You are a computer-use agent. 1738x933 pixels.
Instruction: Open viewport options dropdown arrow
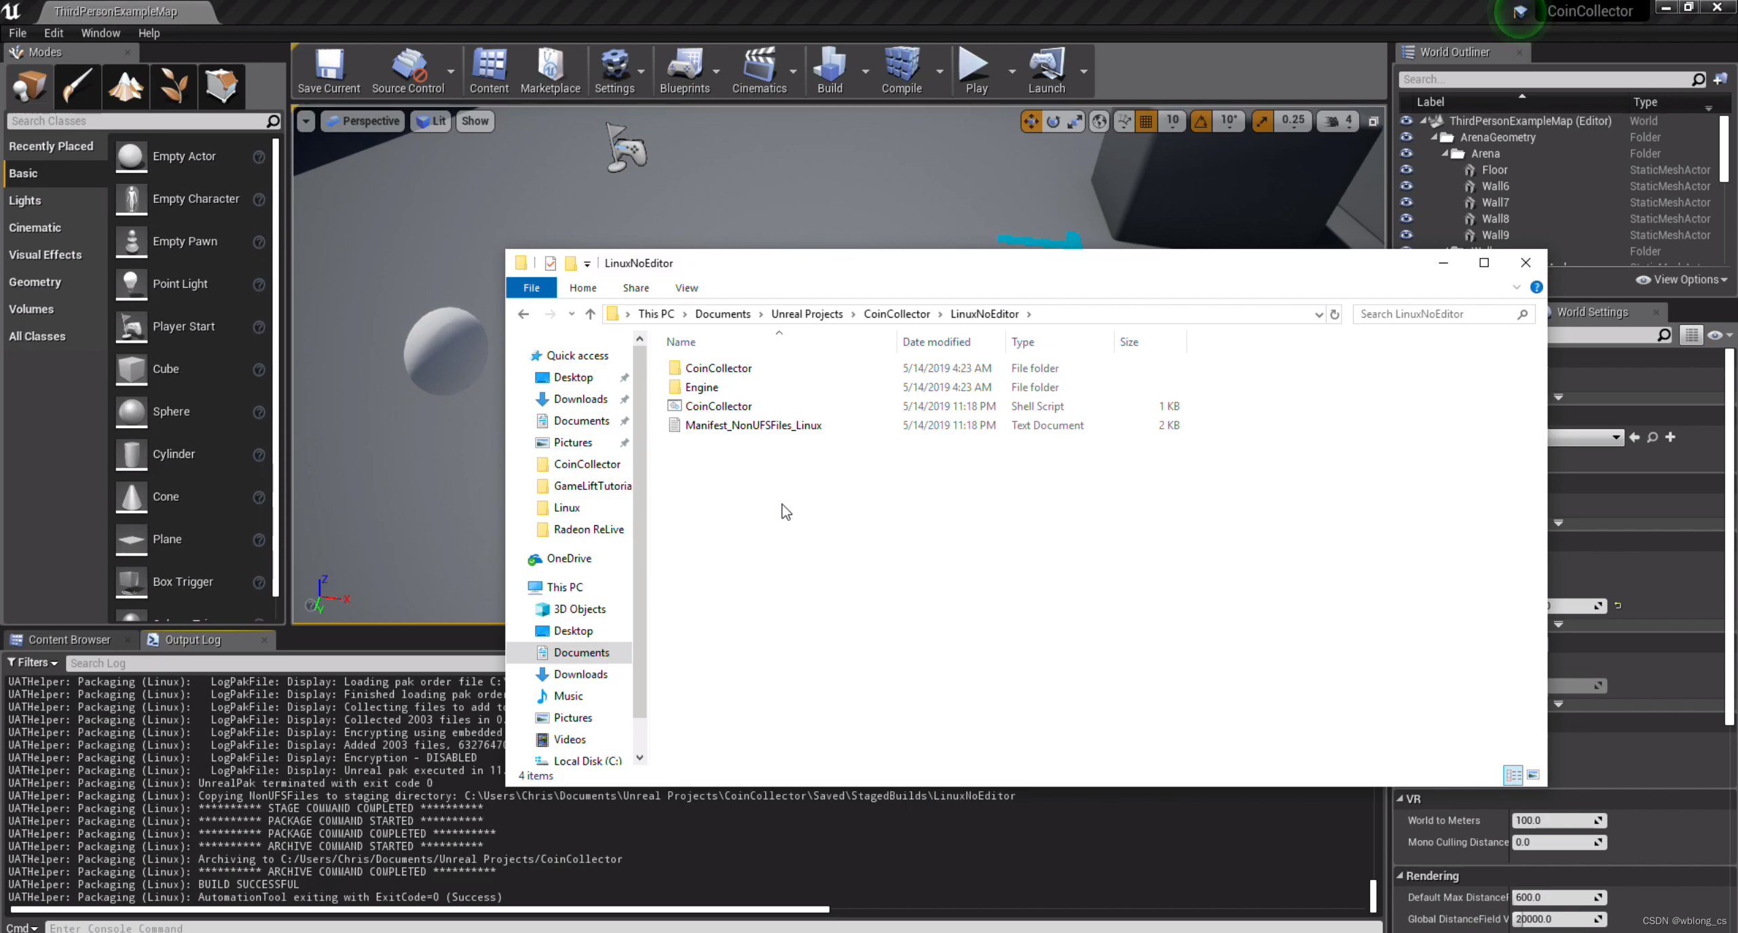306,121
